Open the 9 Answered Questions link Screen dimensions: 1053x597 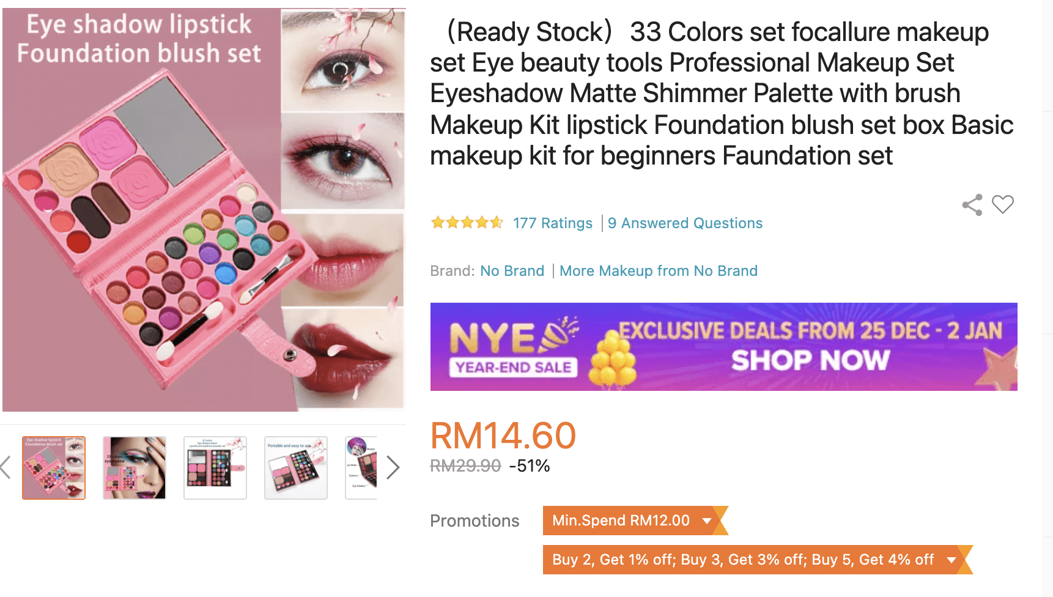coord(685,223)
